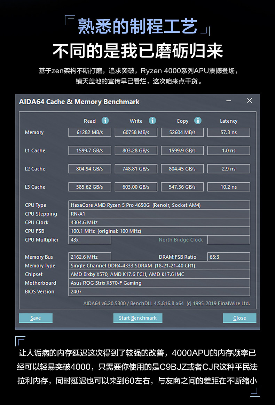Click the Read column header label
Screen dimensions: 275x405
(x=90, y=121)
